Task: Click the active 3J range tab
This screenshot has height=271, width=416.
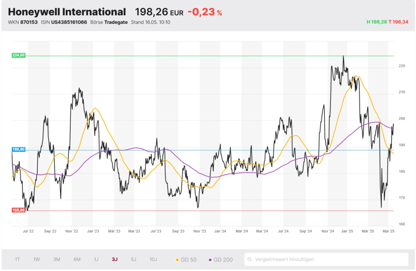Action: click(x=114, y=259)
